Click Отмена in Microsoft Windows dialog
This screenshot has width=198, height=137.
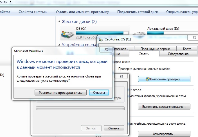pyautogui.click(x=99, y=93)
